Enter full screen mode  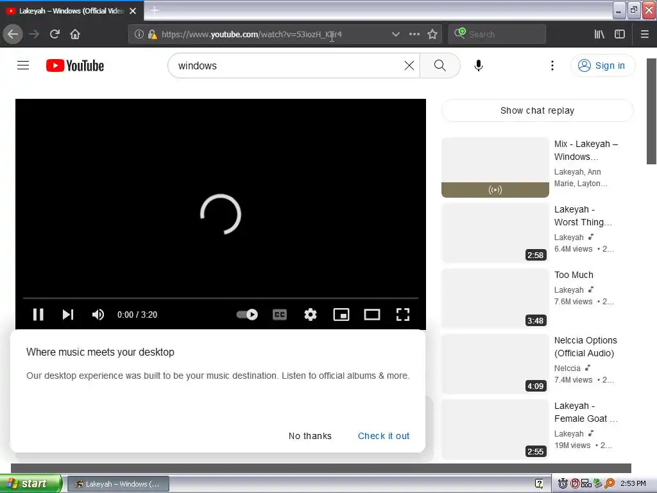[x=403, y=315]
